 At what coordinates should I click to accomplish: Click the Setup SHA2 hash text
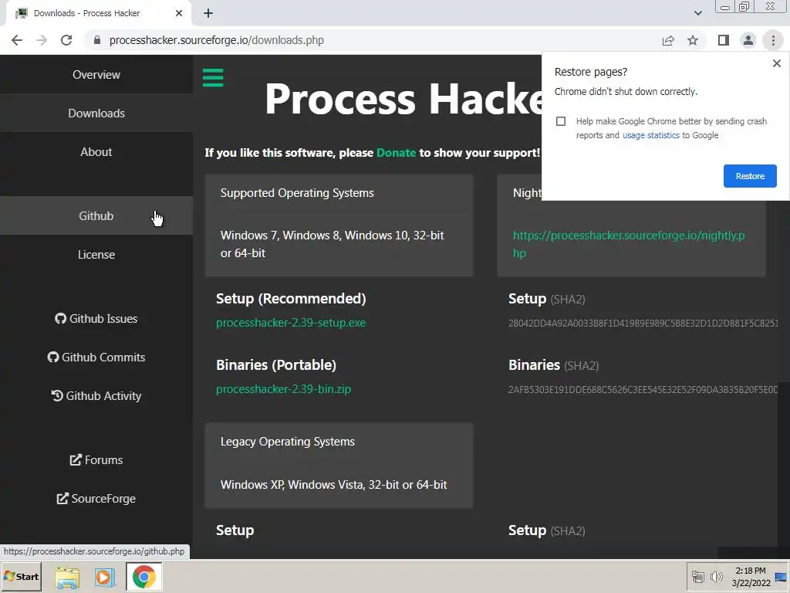[643, 324]
